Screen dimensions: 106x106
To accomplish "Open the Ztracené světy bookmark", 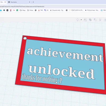I will (57, 10).
